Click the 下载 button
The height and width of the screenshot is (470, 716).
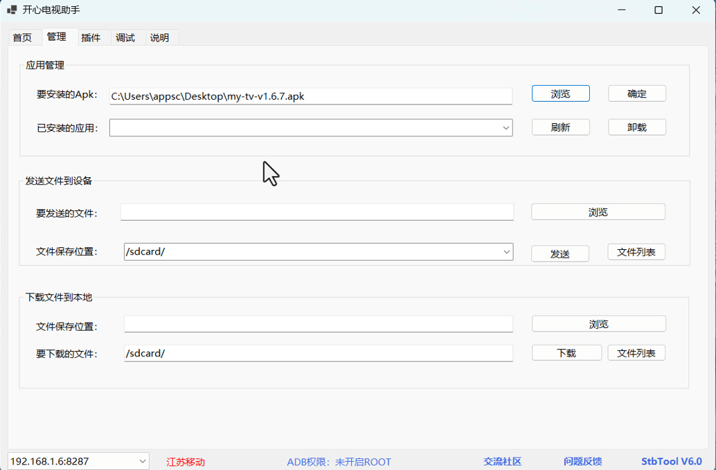coord(566,353)
